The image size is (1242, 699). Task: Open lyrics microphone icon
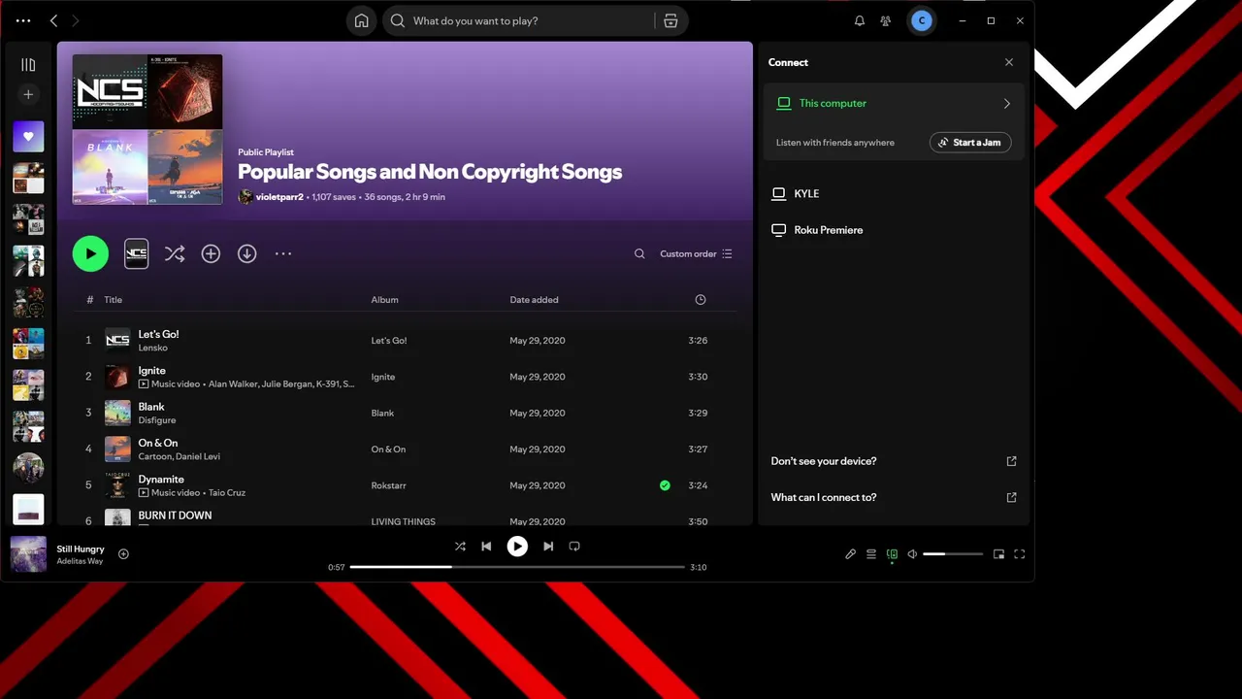850,554
